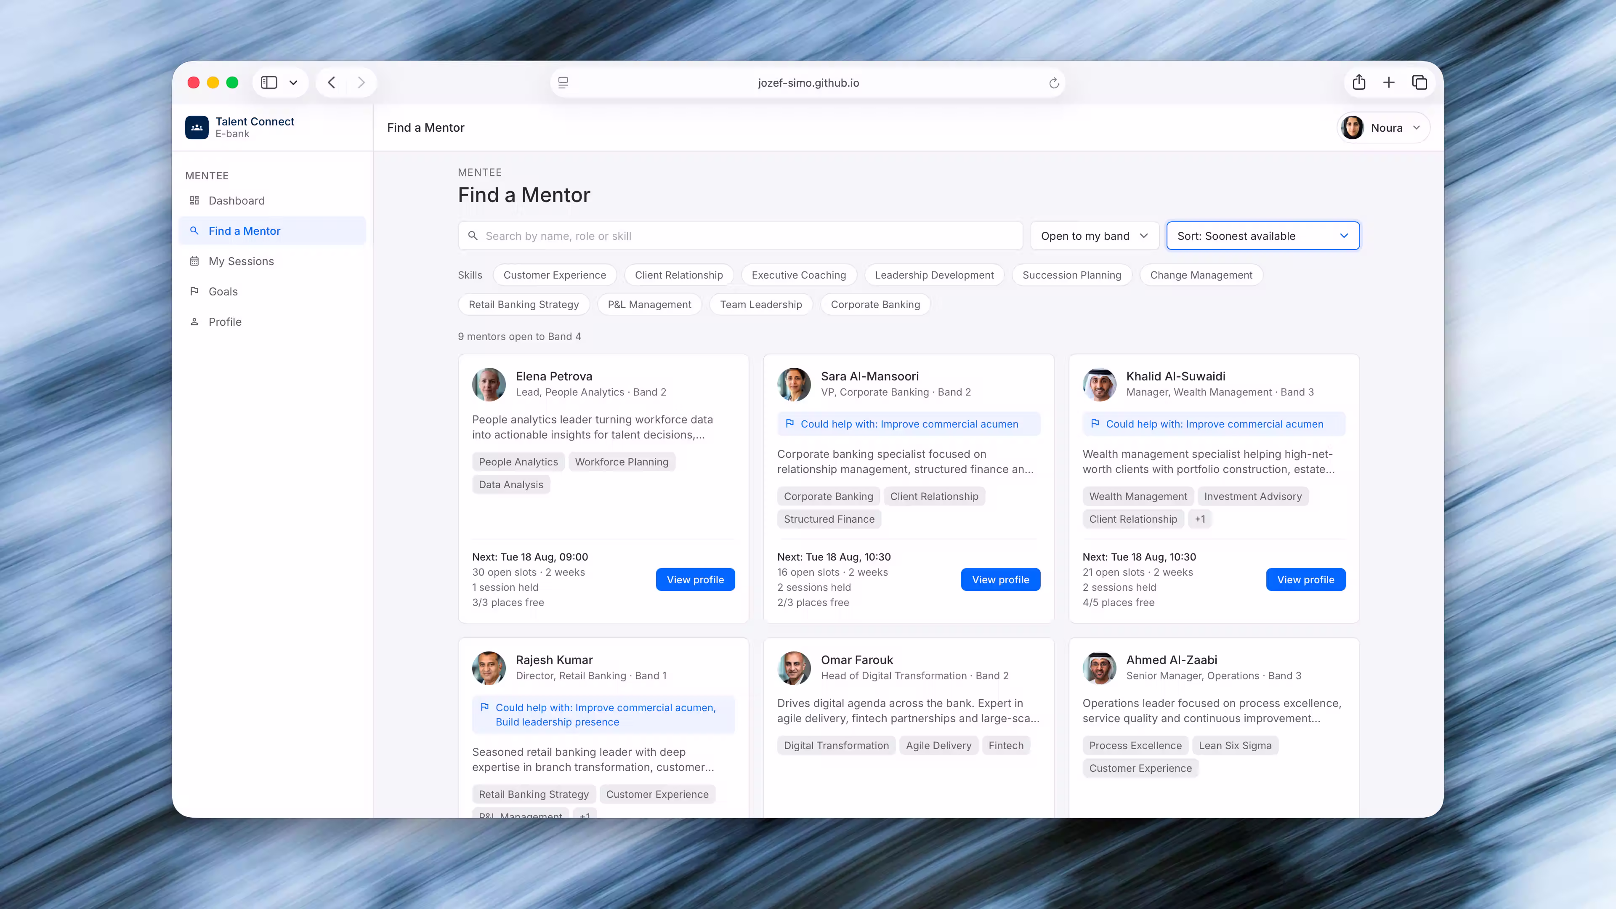Toggle the Leadership Development skill filter
Screen dimensions: 1616x909
pos(934,275)
